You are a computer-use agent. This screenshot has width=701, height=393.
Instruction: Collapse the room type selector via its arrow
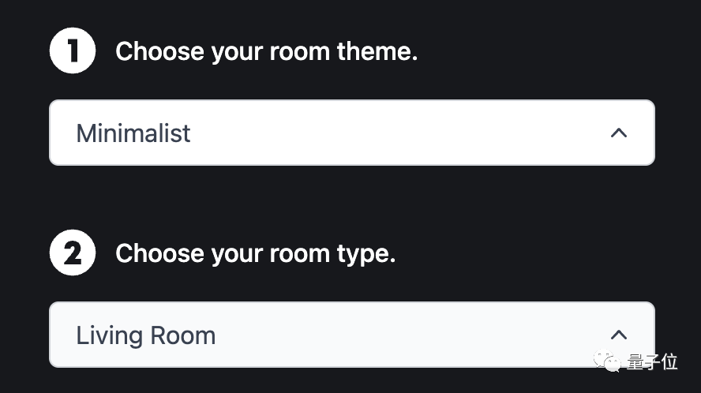pos(619,335)
